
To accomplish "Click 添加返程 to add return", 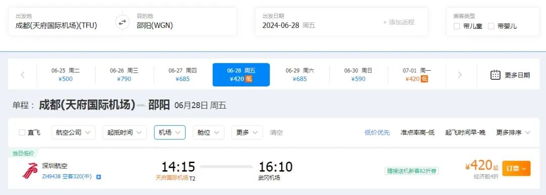I will pyautogui.click(x=399, y=22).
